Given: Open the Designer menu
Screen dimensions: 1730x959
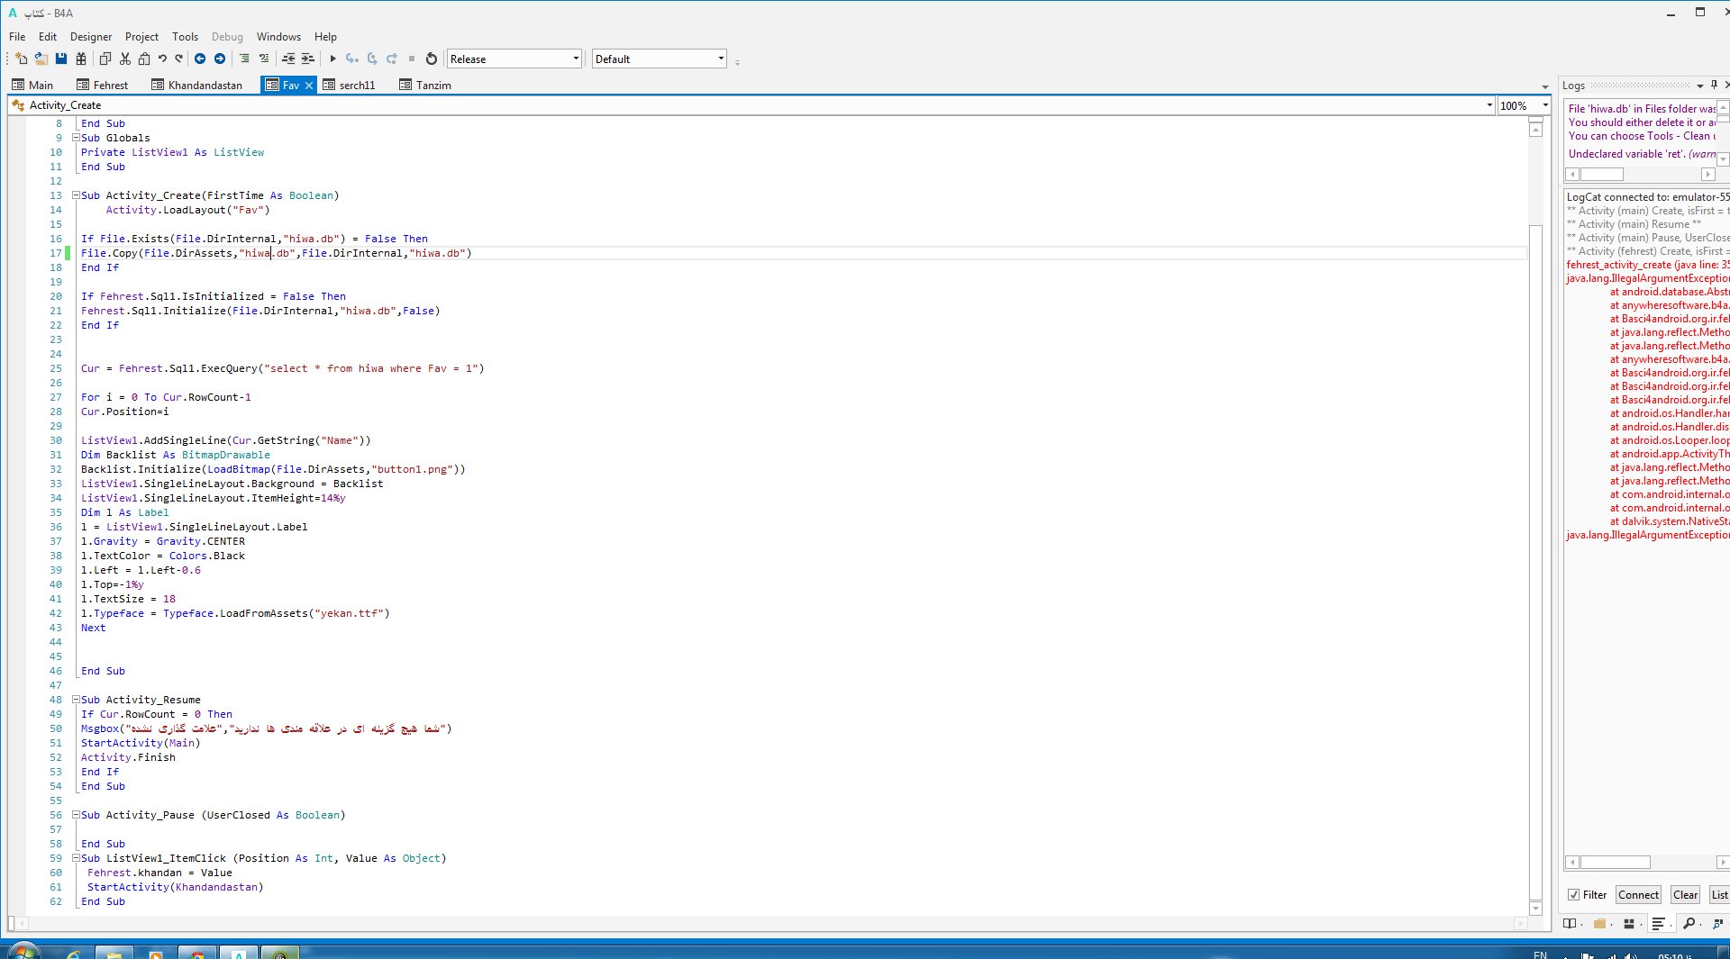Looking at the screenshot, I should point(91,37).
